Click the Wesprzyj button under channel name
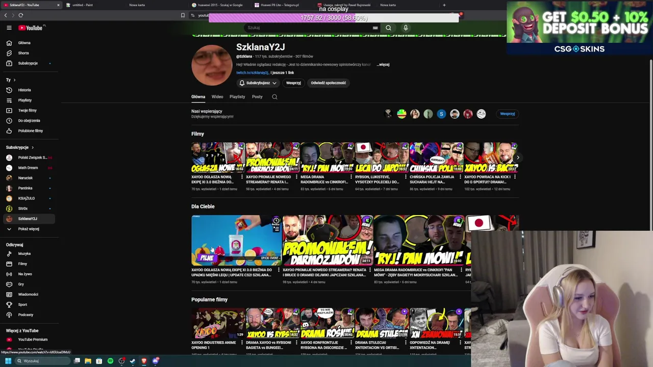 (x=293, y=83)
